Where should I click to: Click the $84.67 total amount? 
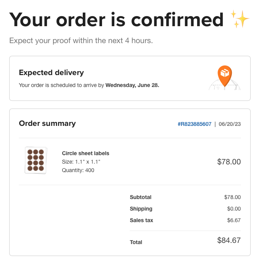[229, 241]
